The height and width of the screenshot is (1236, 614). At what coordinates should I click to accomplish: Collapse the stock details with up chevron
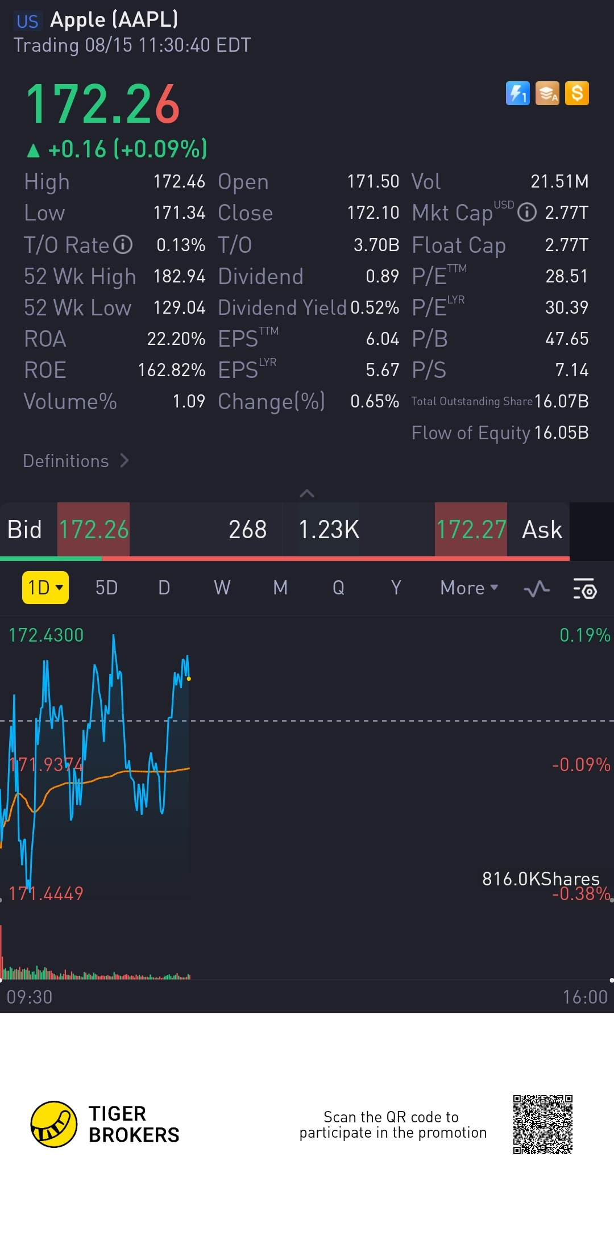307,493
